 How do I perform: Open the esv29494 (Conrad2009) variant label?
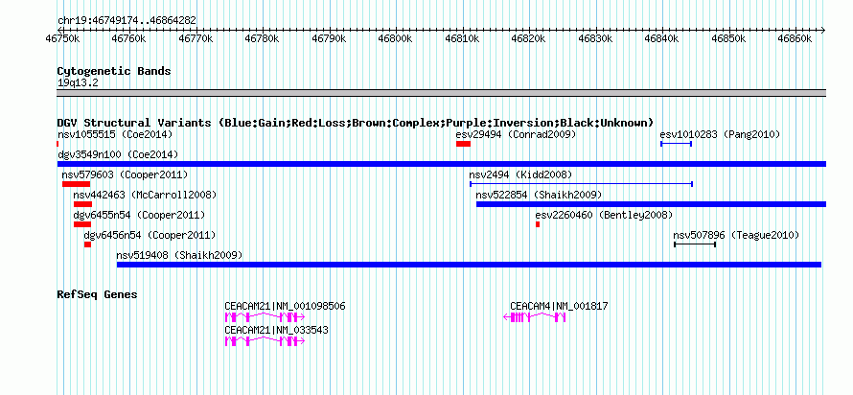[x=516, y=134]
